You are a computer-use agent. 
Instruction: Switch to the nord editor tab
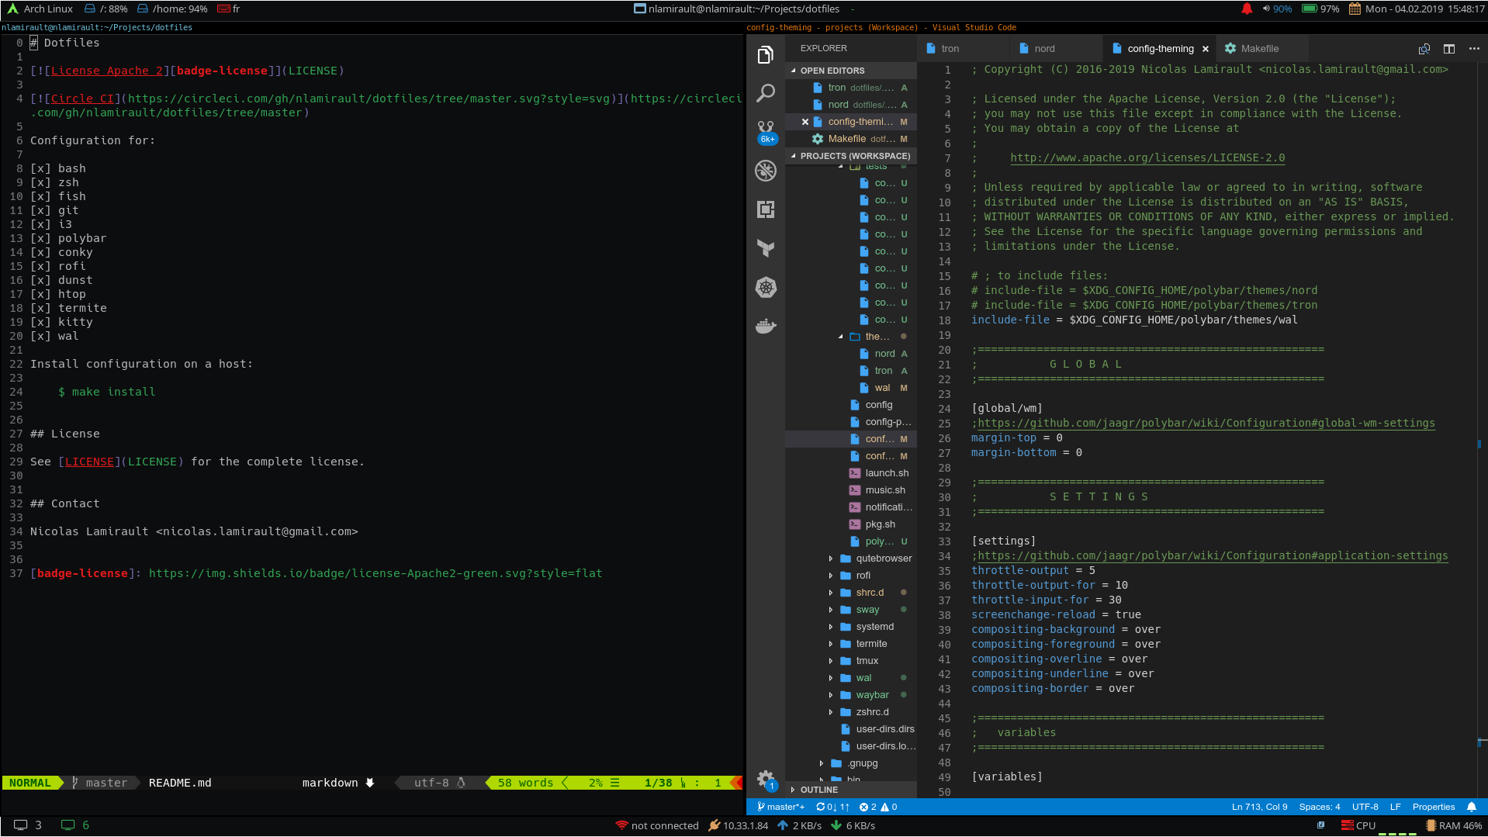point(1056,49)
